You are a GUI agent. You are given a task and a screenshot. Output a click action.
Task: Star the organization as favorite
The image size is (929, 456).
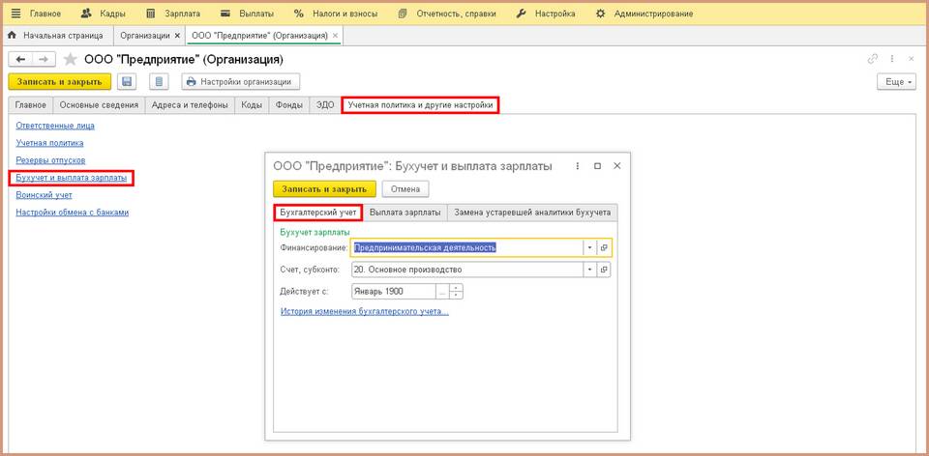[70, 59]
